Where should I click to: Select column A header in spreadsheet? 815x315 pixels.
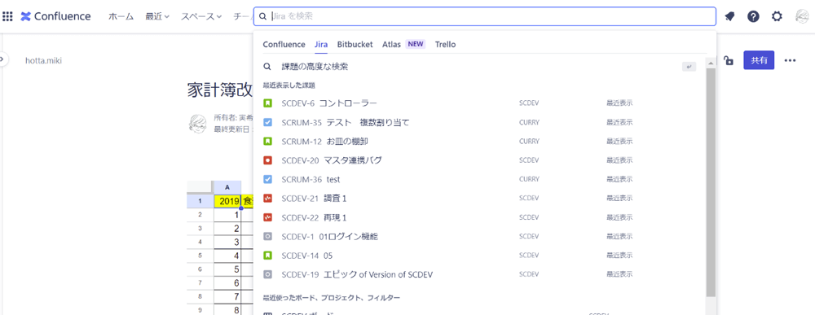pyautogui.click(x=227, y=187)
